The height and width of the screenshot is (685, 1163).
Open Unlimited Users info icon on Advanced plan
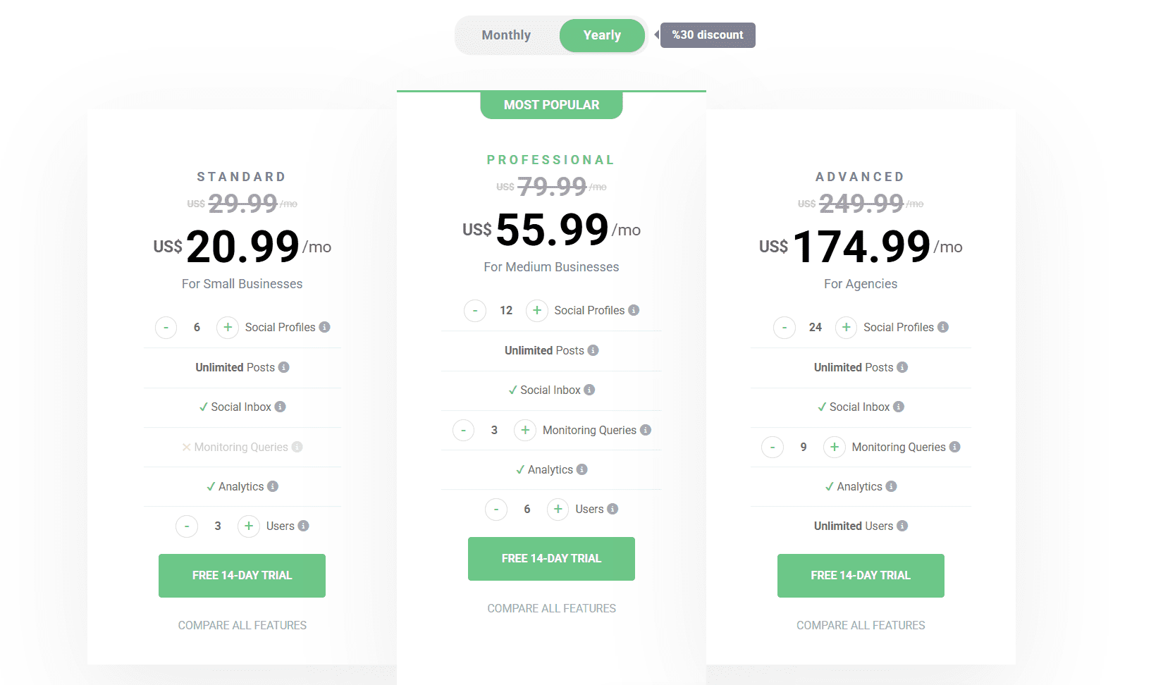pos(904,526)
